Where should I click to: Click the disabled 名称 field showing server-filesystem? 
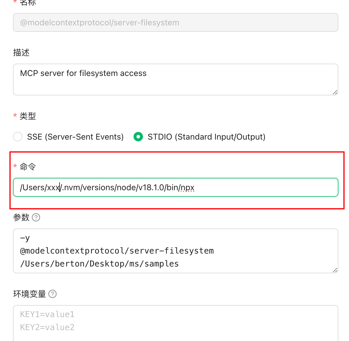click(176, 22)
